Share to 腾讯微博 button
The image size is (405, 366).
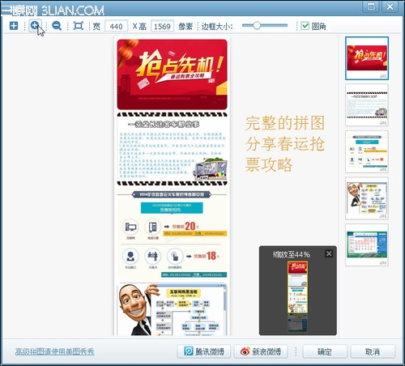[204, 351]
